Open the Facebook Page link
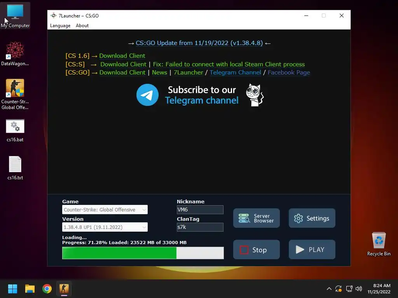The width and height of the screenshot is (398, 298). [x=289, y=73]
